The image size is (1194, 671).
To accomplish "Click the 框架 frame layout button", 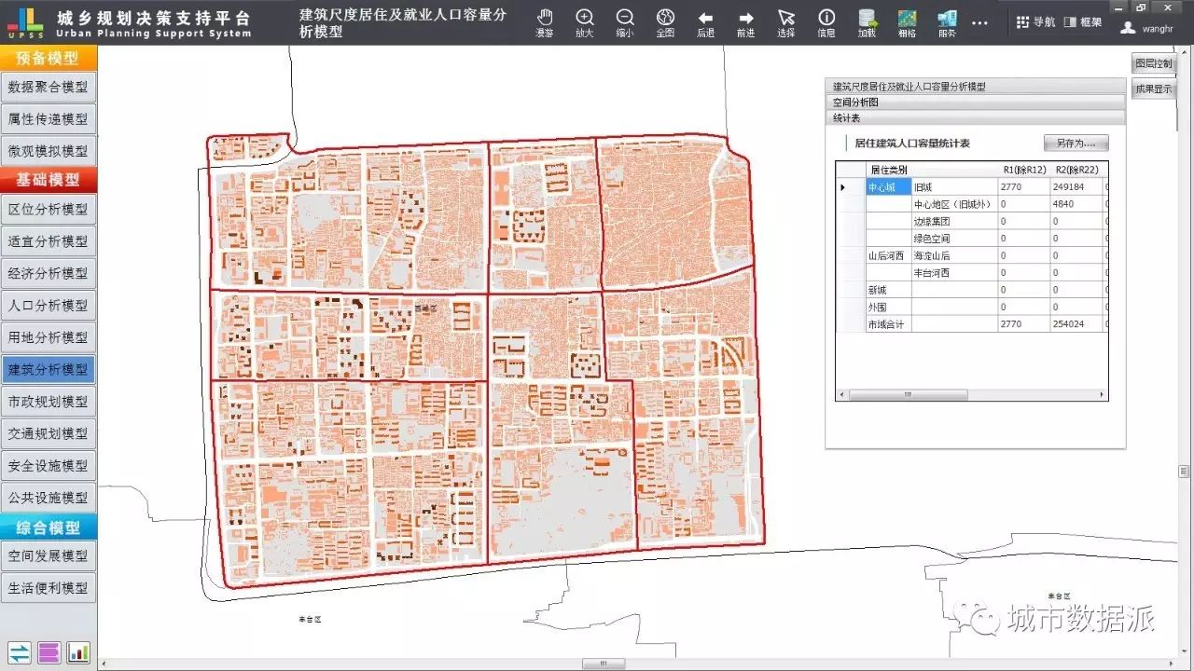I will (1083, 22).
